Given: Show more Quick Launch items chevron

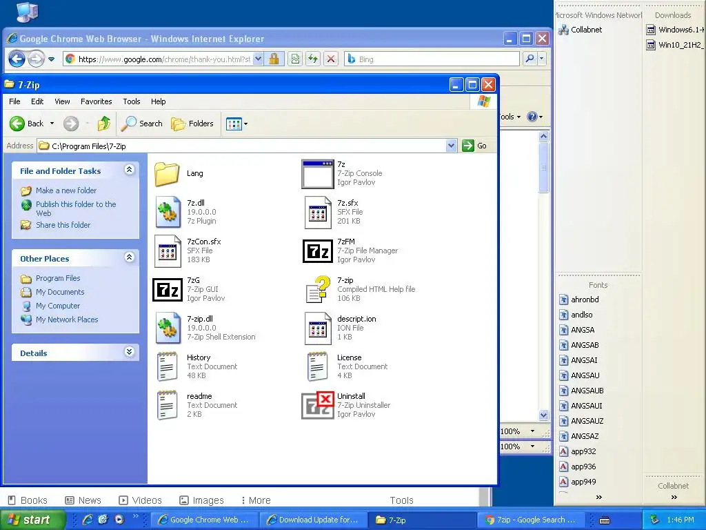Looking at the screenshot, I should (136, 516).
